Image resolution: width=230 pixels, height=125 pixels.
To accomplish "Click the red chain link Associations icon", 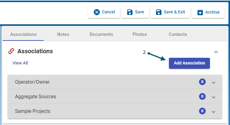I will point(11,51).
